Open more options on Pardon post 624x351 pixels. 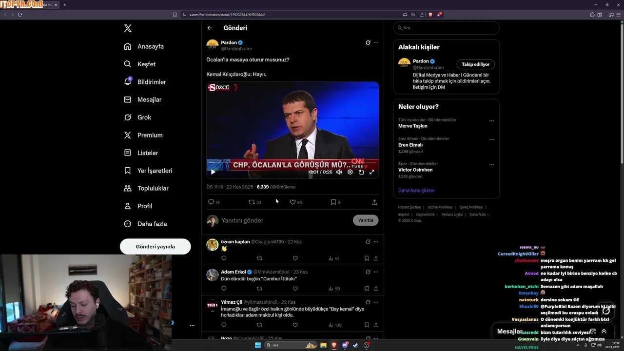(376, 42)
